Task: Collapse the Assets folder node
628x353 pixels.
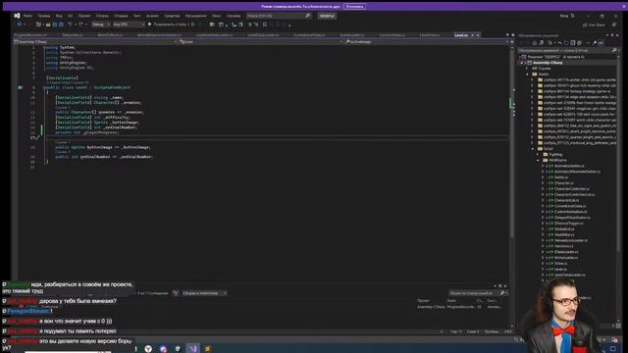Action: pos(528,75)
